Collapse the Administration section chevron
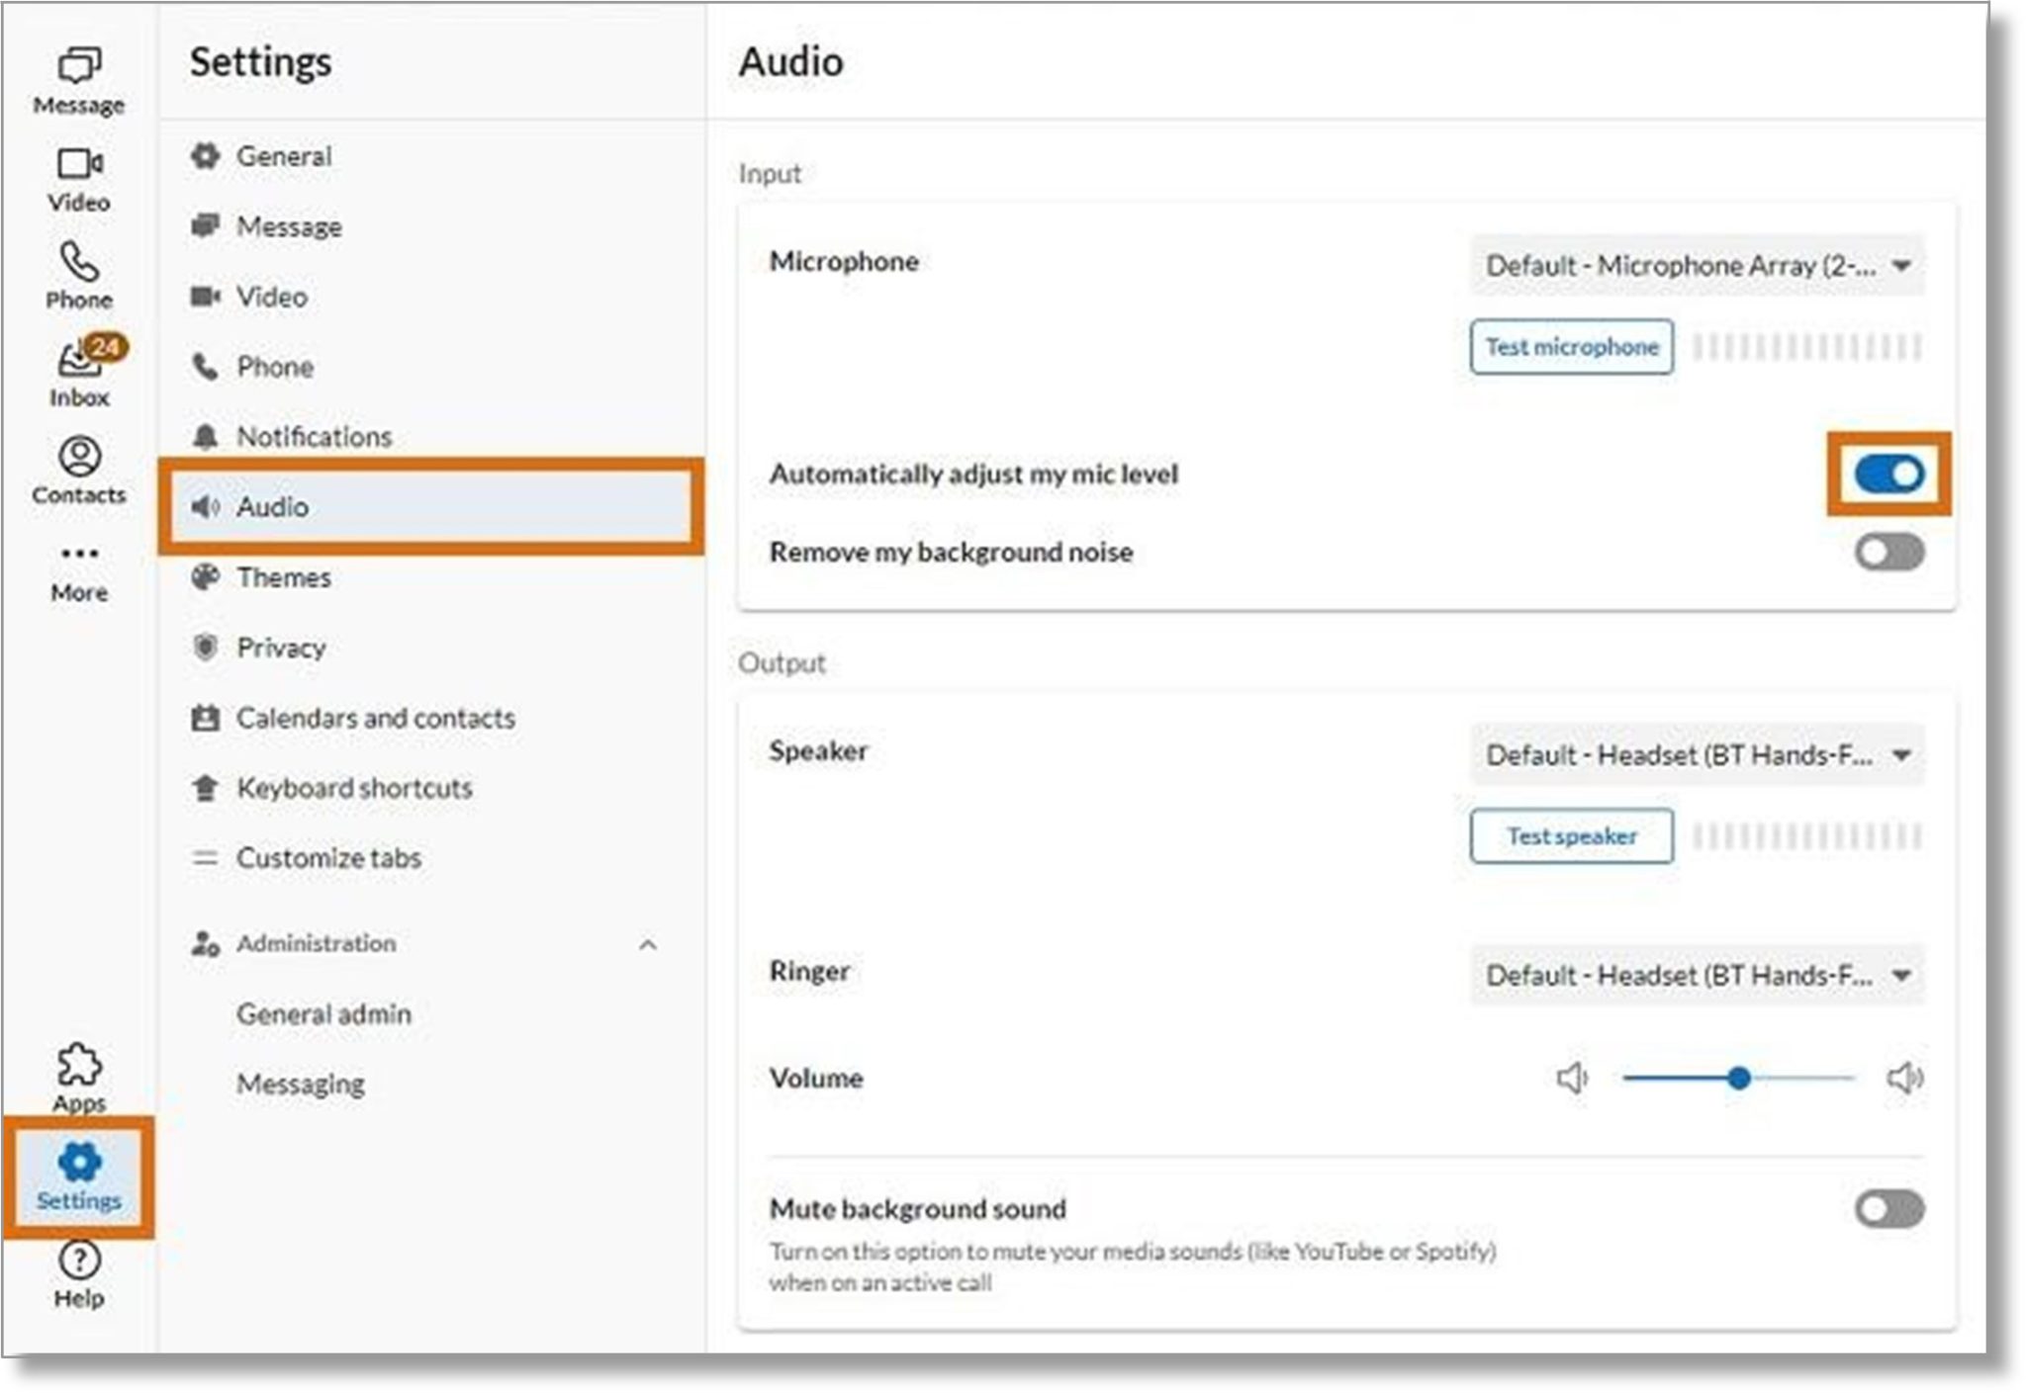Viewport: 2026px width, 1393px height. (x=648, y=944)
